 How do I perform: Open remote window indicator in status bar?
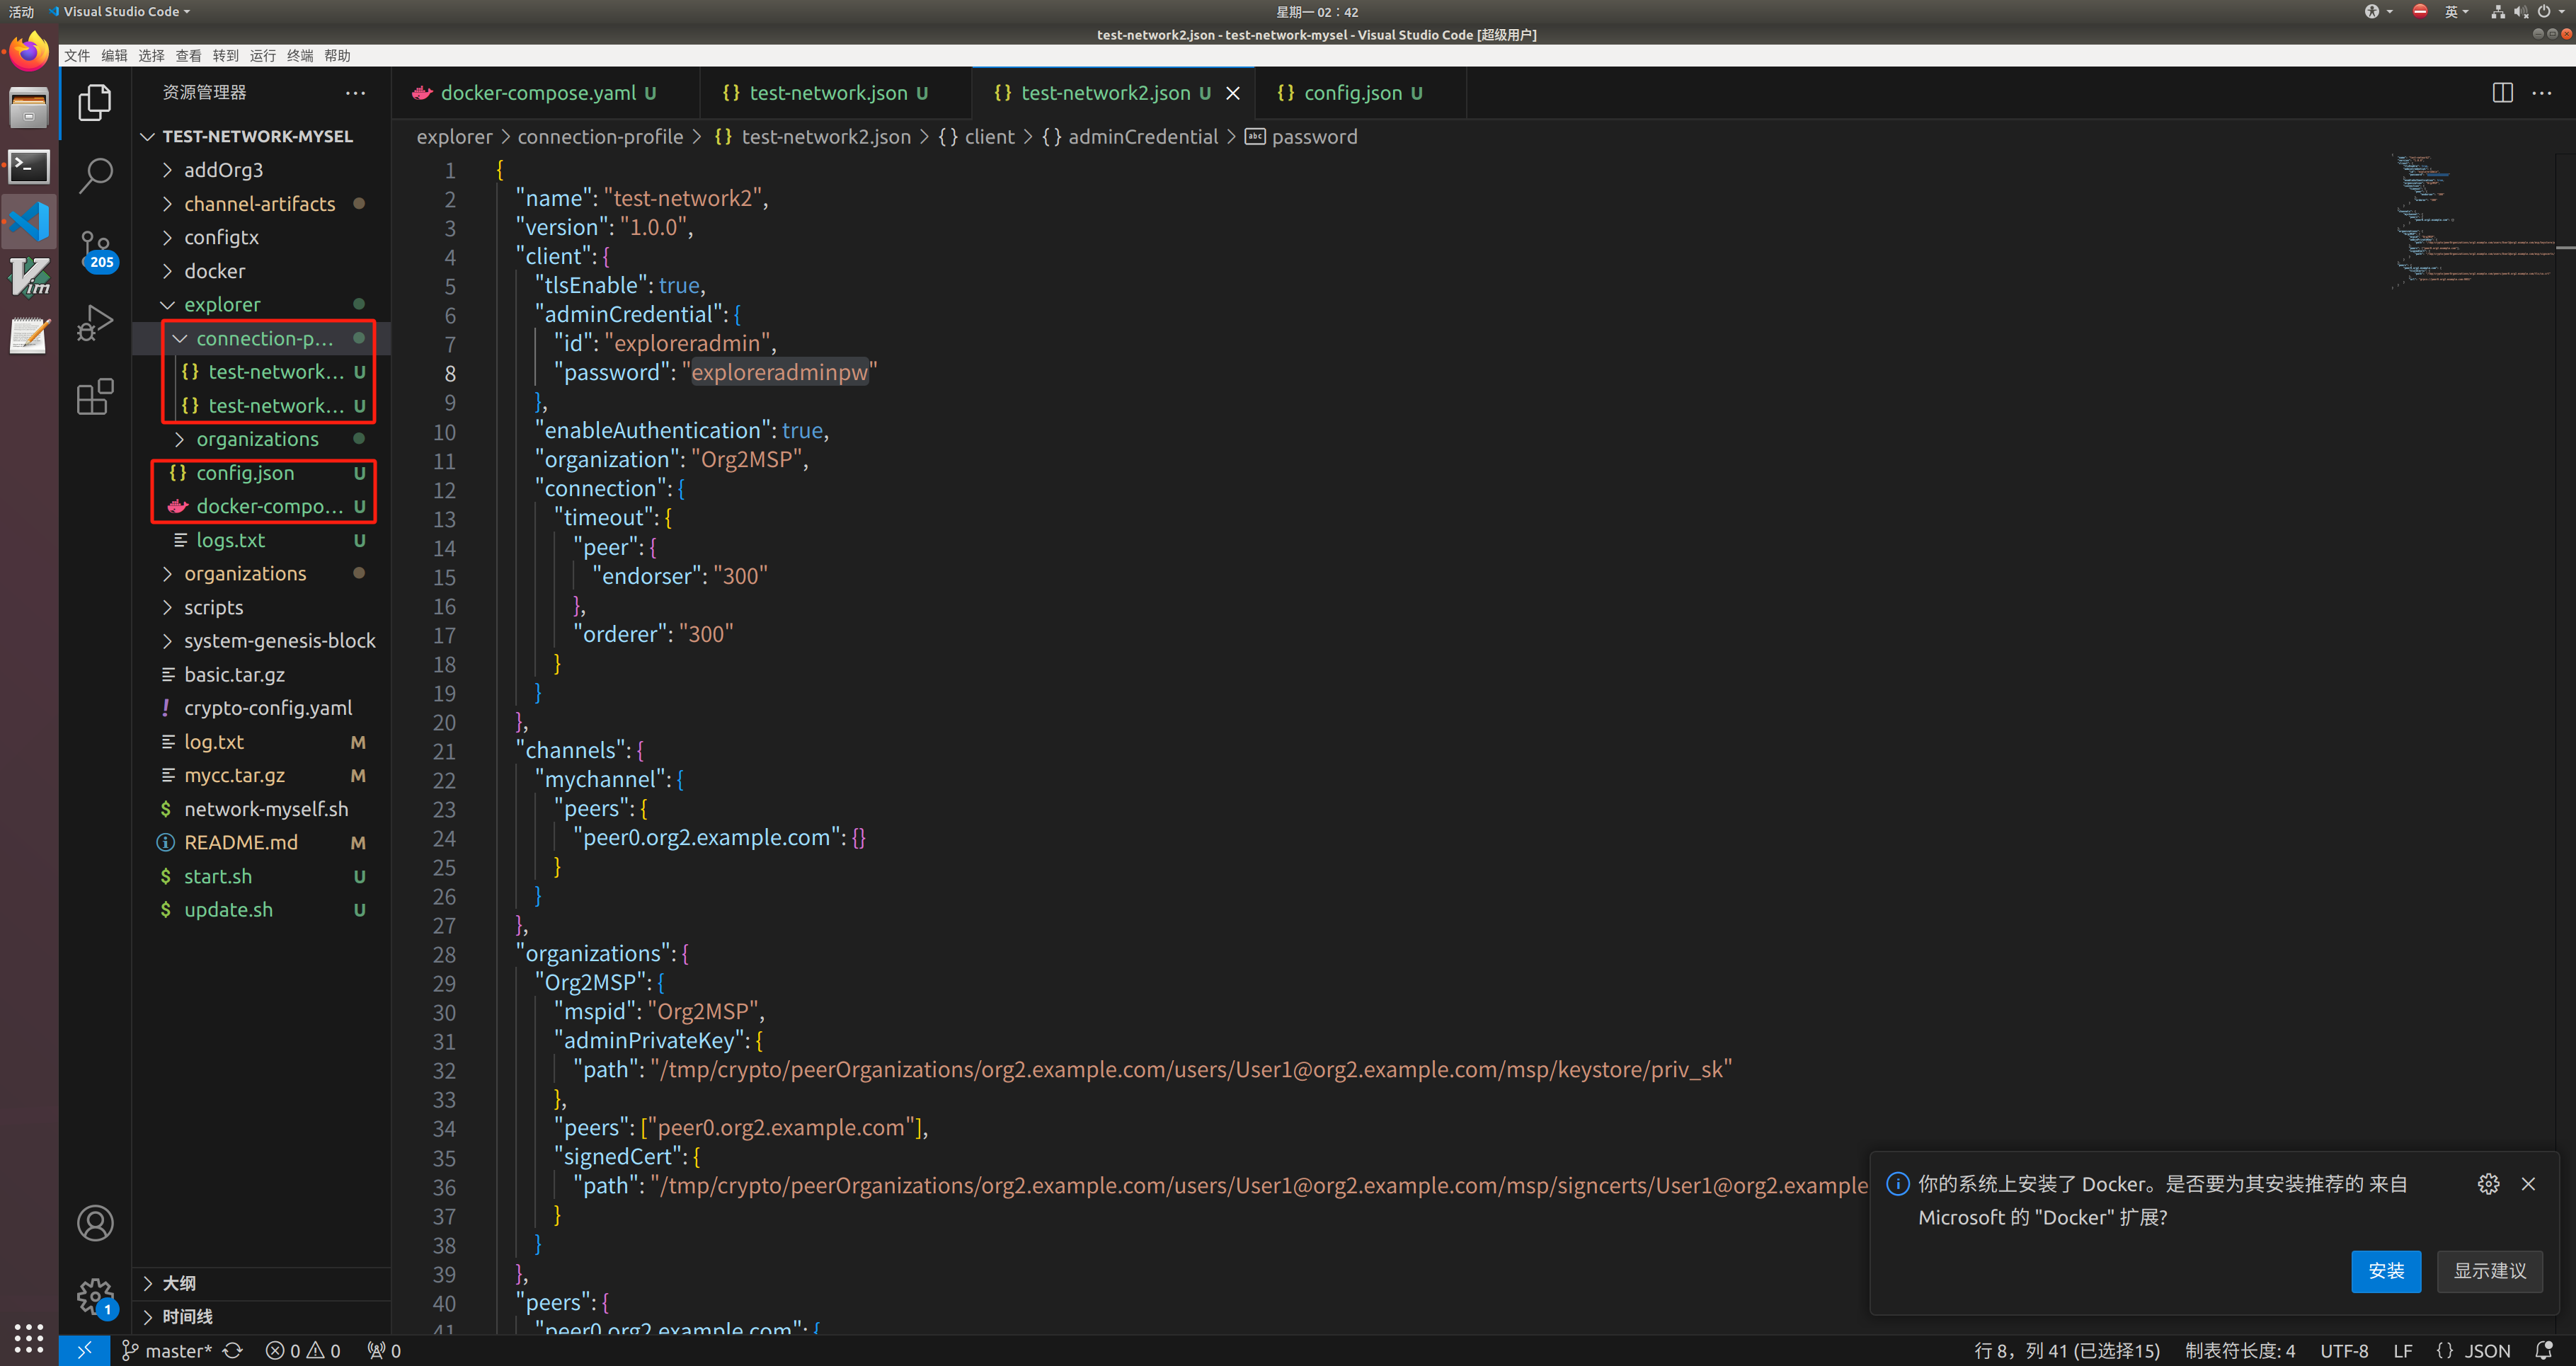[x=84, y=1350]
